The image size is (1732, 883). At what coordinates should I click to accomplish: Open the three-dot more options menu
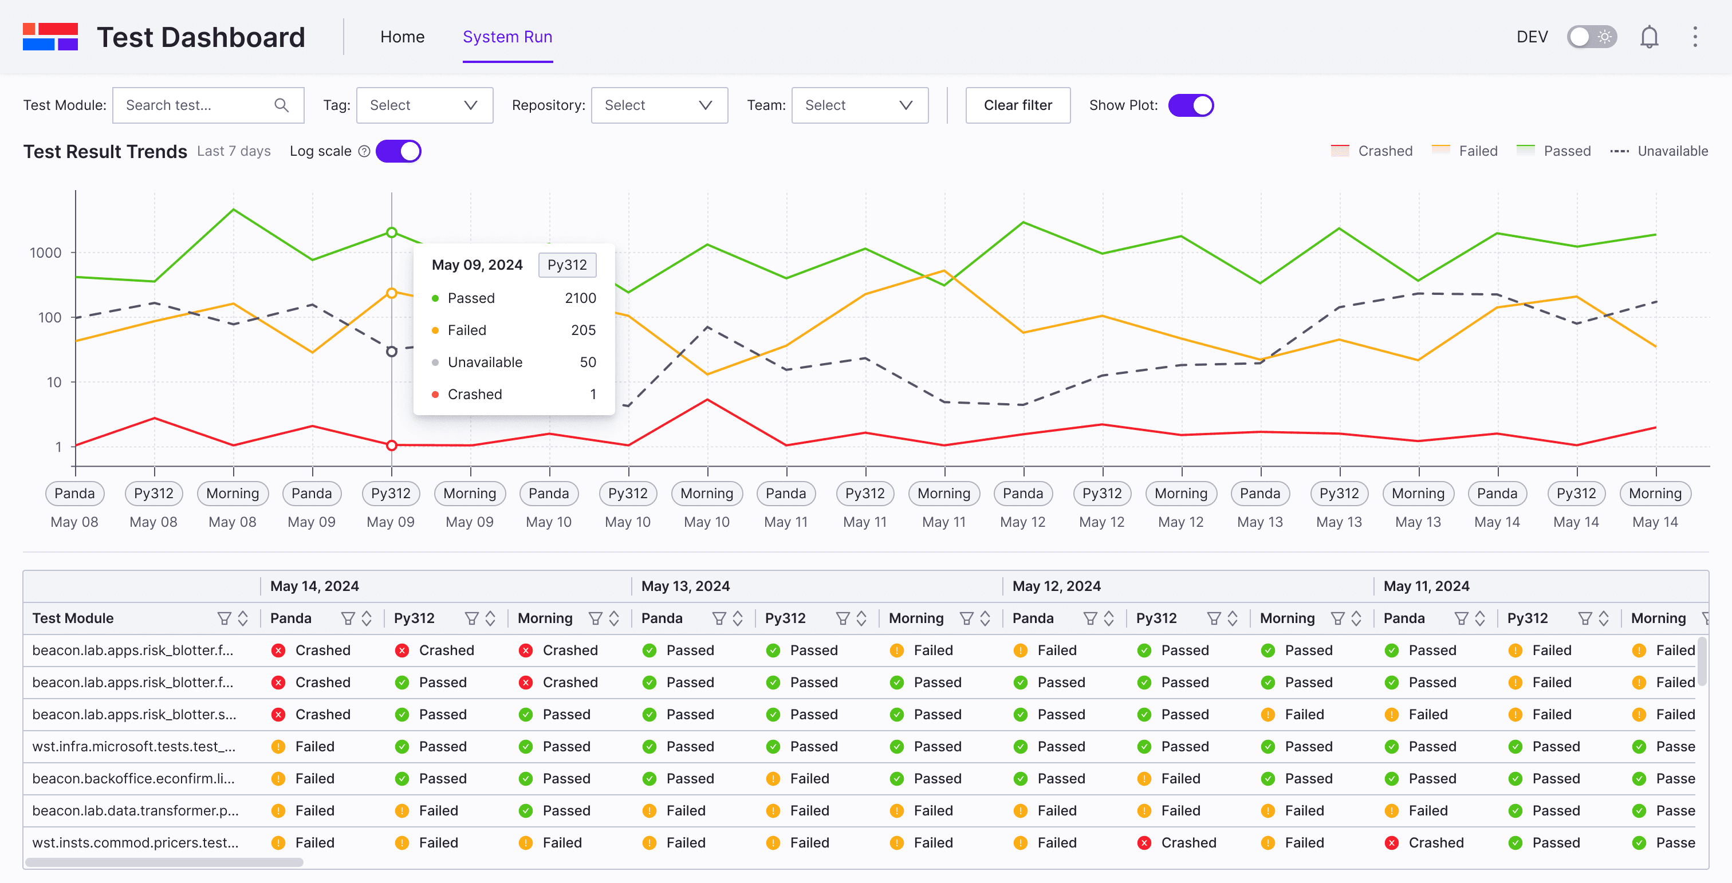1694,37
